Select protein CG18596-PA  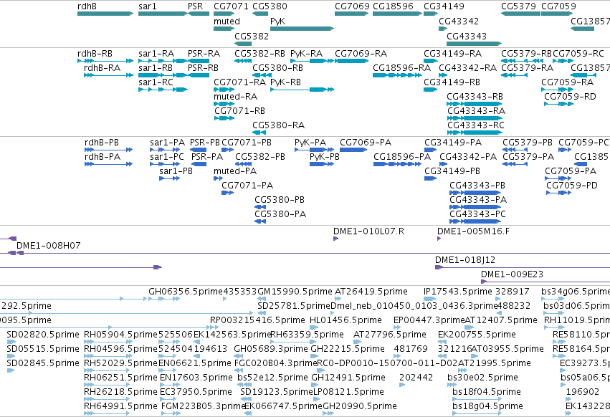tap(397, 165)
